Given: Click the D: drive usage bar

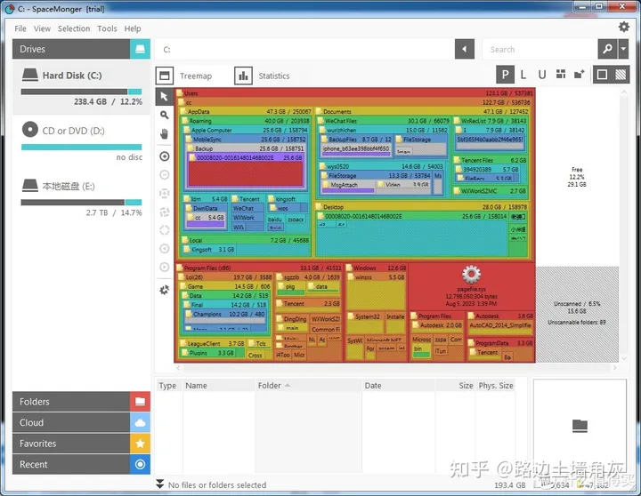Looking at the screenshot, I should 81,147.
